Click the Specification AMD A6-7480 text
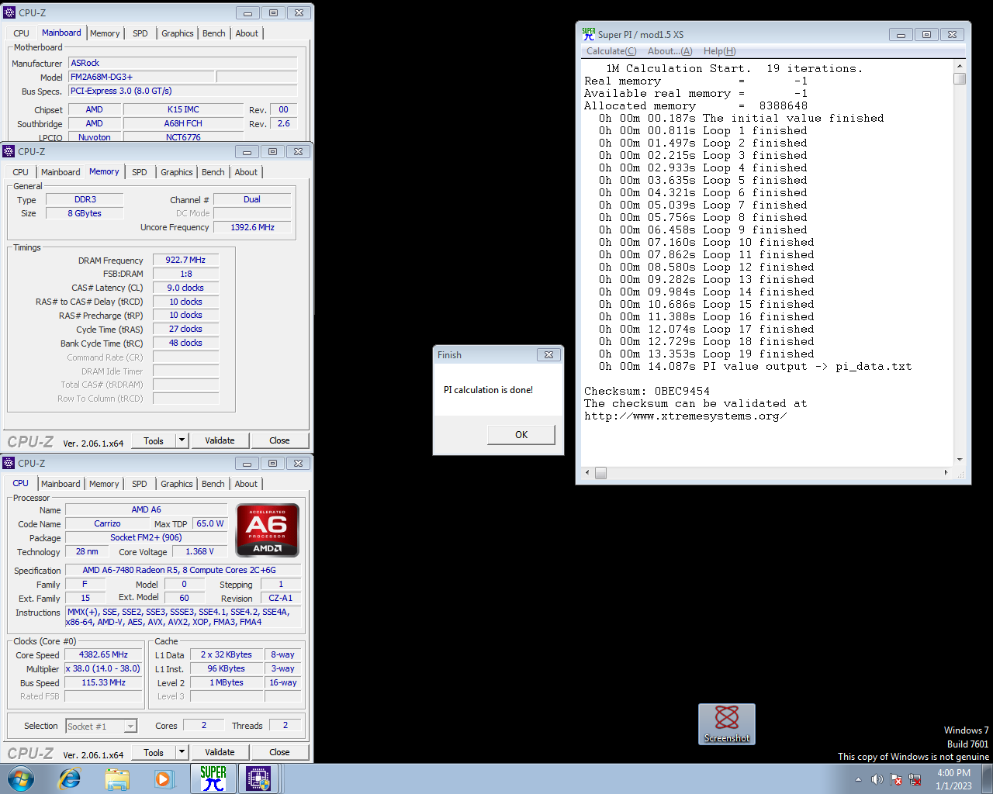993x794 pixels. [x=183, y=570]
